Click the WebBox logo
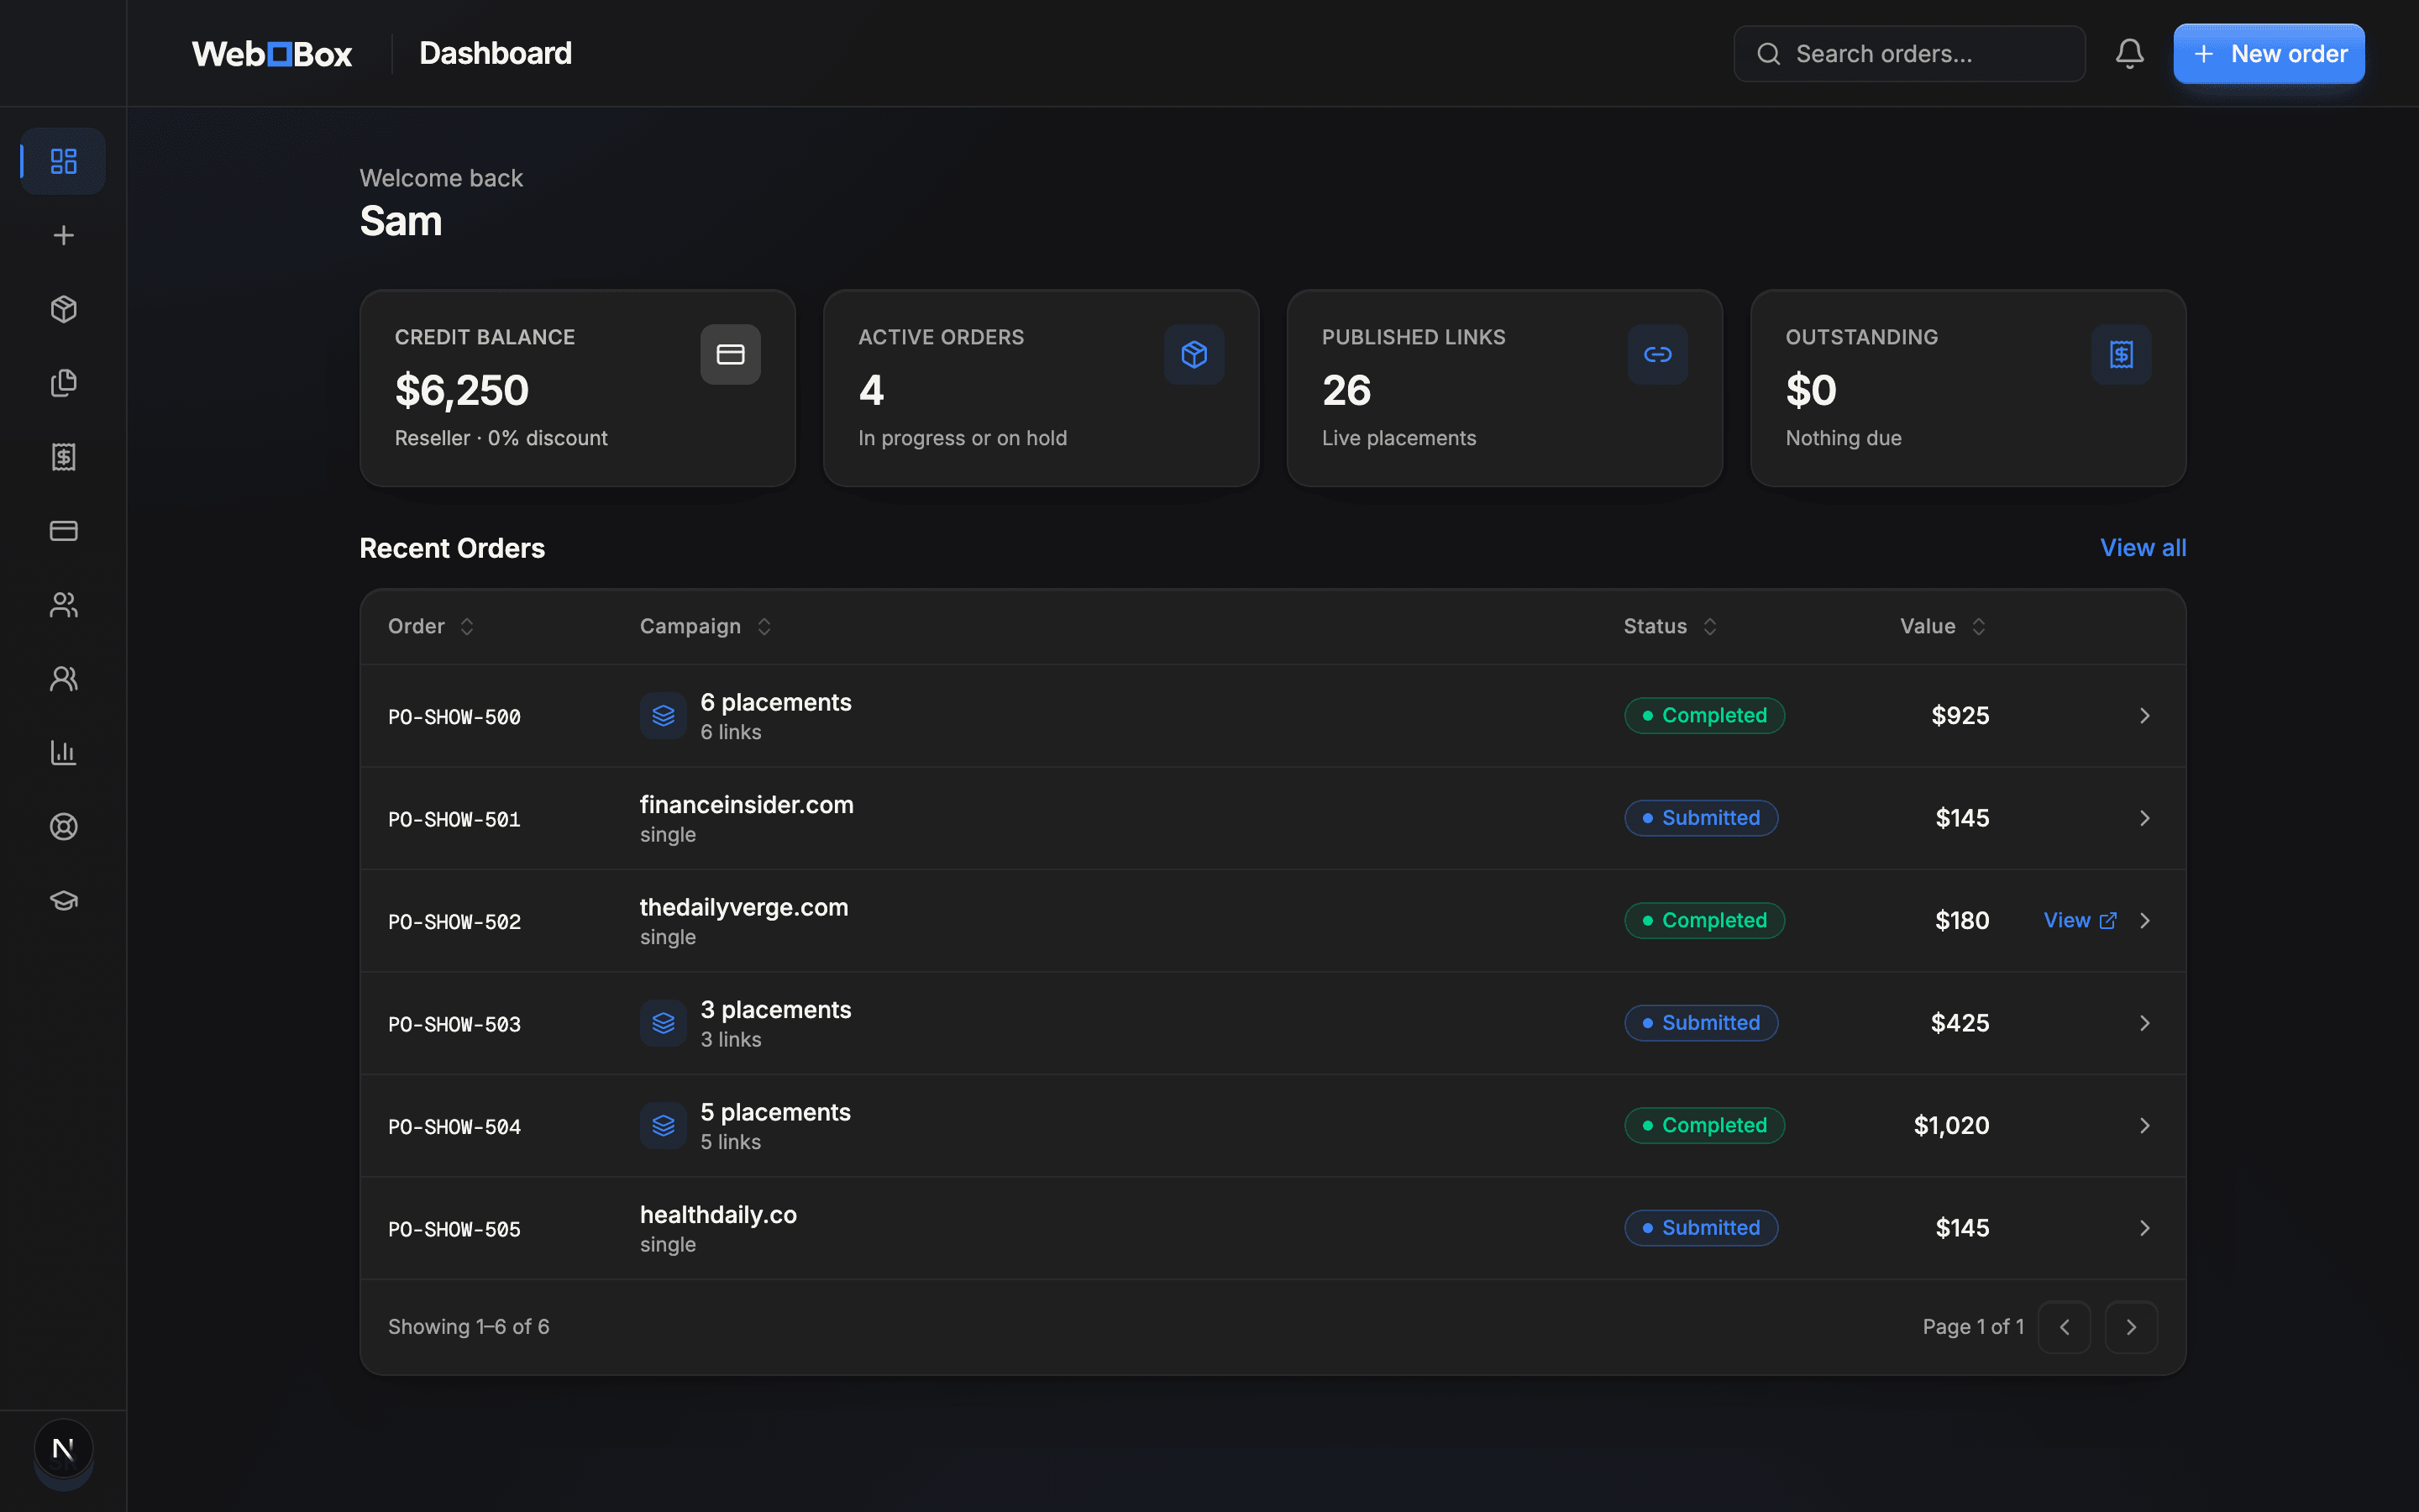 (x=272, y=54)
